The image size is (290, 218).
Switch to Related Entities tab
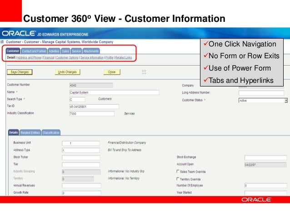pos(30,132)
